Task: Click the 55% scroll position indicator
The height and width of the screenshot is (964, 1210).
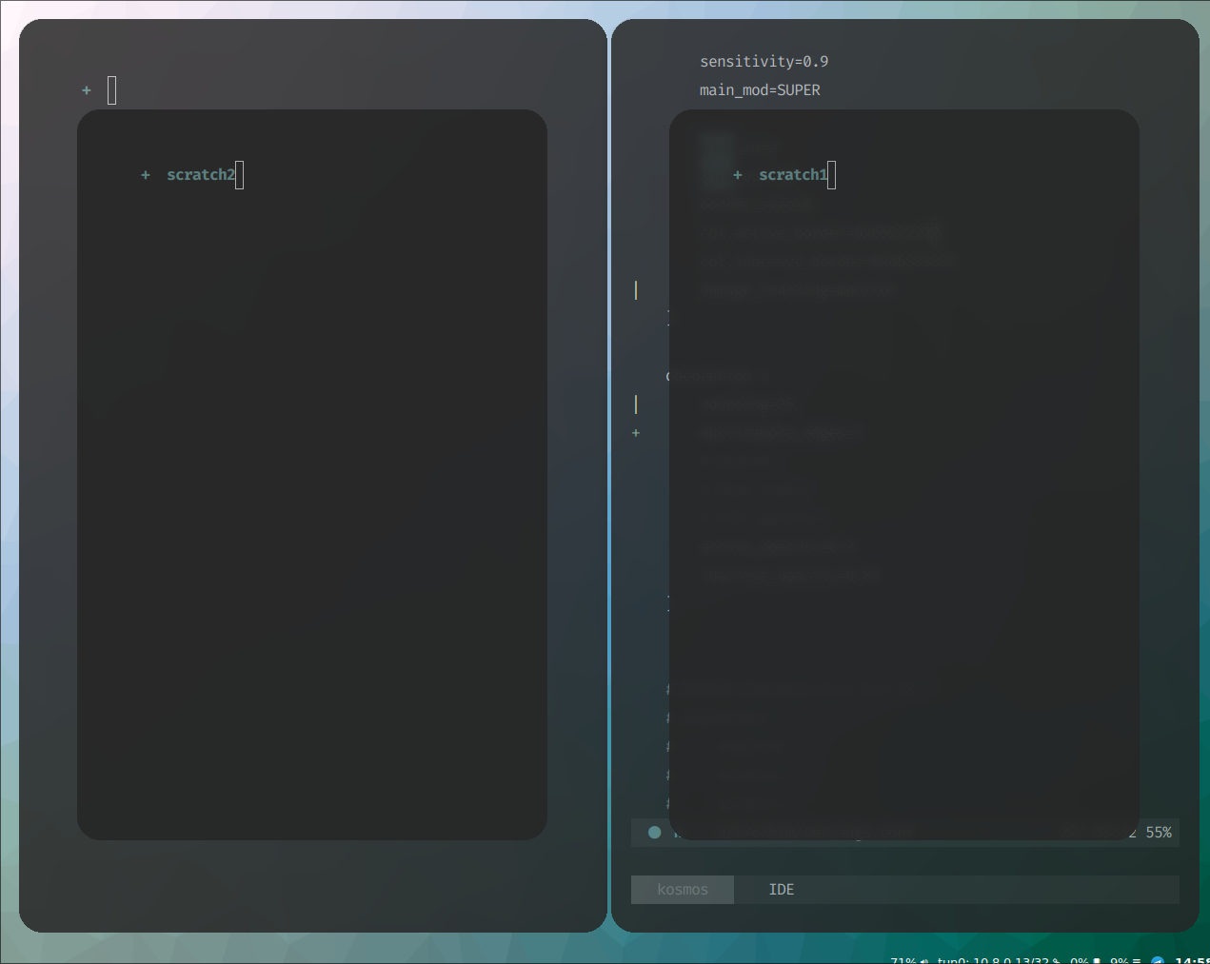Action: 1158,832
